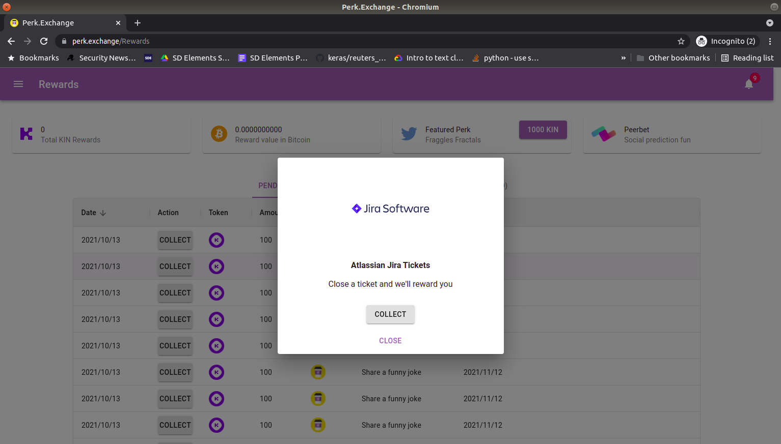Viewport: 781px width, 444px height.
Task: Click Featured Perk Fraggles Fractals text
Action: [x=453, y=135]
